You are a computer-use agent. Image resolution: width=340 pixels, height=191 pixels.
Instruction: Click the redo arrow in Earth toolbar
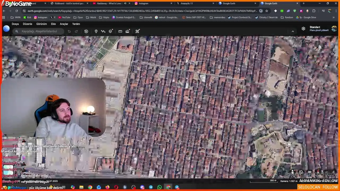point(76,31)
